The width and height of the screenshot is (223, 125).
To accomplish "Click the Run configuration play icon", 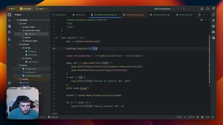I will (x=179, y=9).
